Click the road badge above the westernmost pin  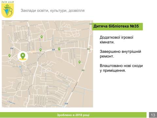(x=12, y=48)
